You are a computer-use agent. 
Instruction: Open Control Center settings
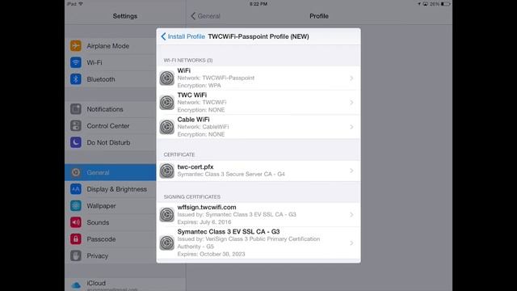pos(110,126)
